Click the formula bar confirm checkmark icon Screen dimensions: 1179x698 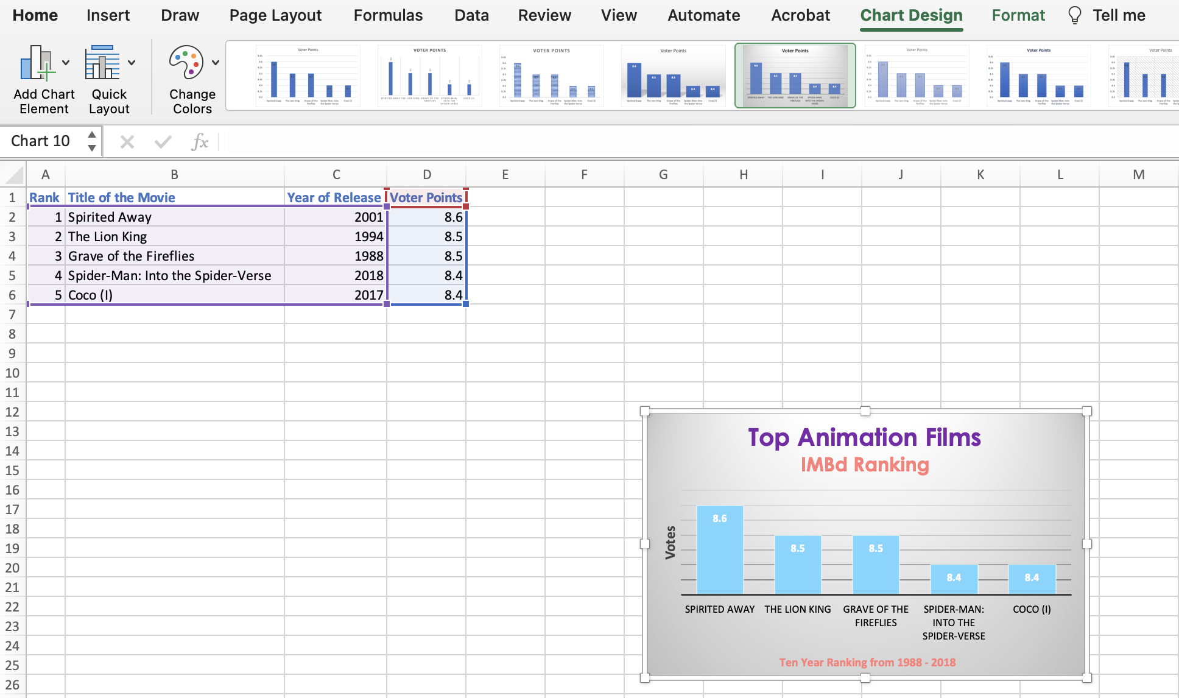[x=163, y=142]
